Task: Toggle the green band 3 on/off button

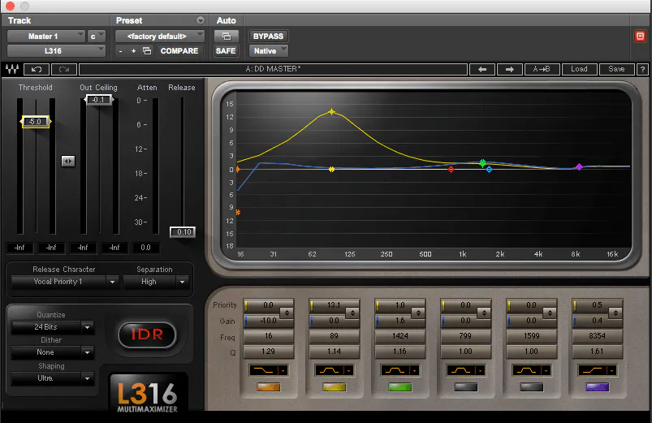Action: pyautogui.click(x=400, y=387)
